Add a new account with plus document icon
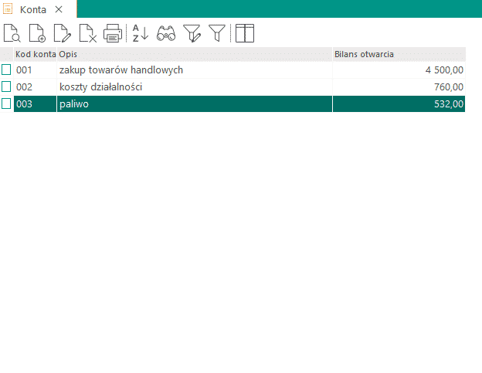The image size is (482, 373). (37, 33)
